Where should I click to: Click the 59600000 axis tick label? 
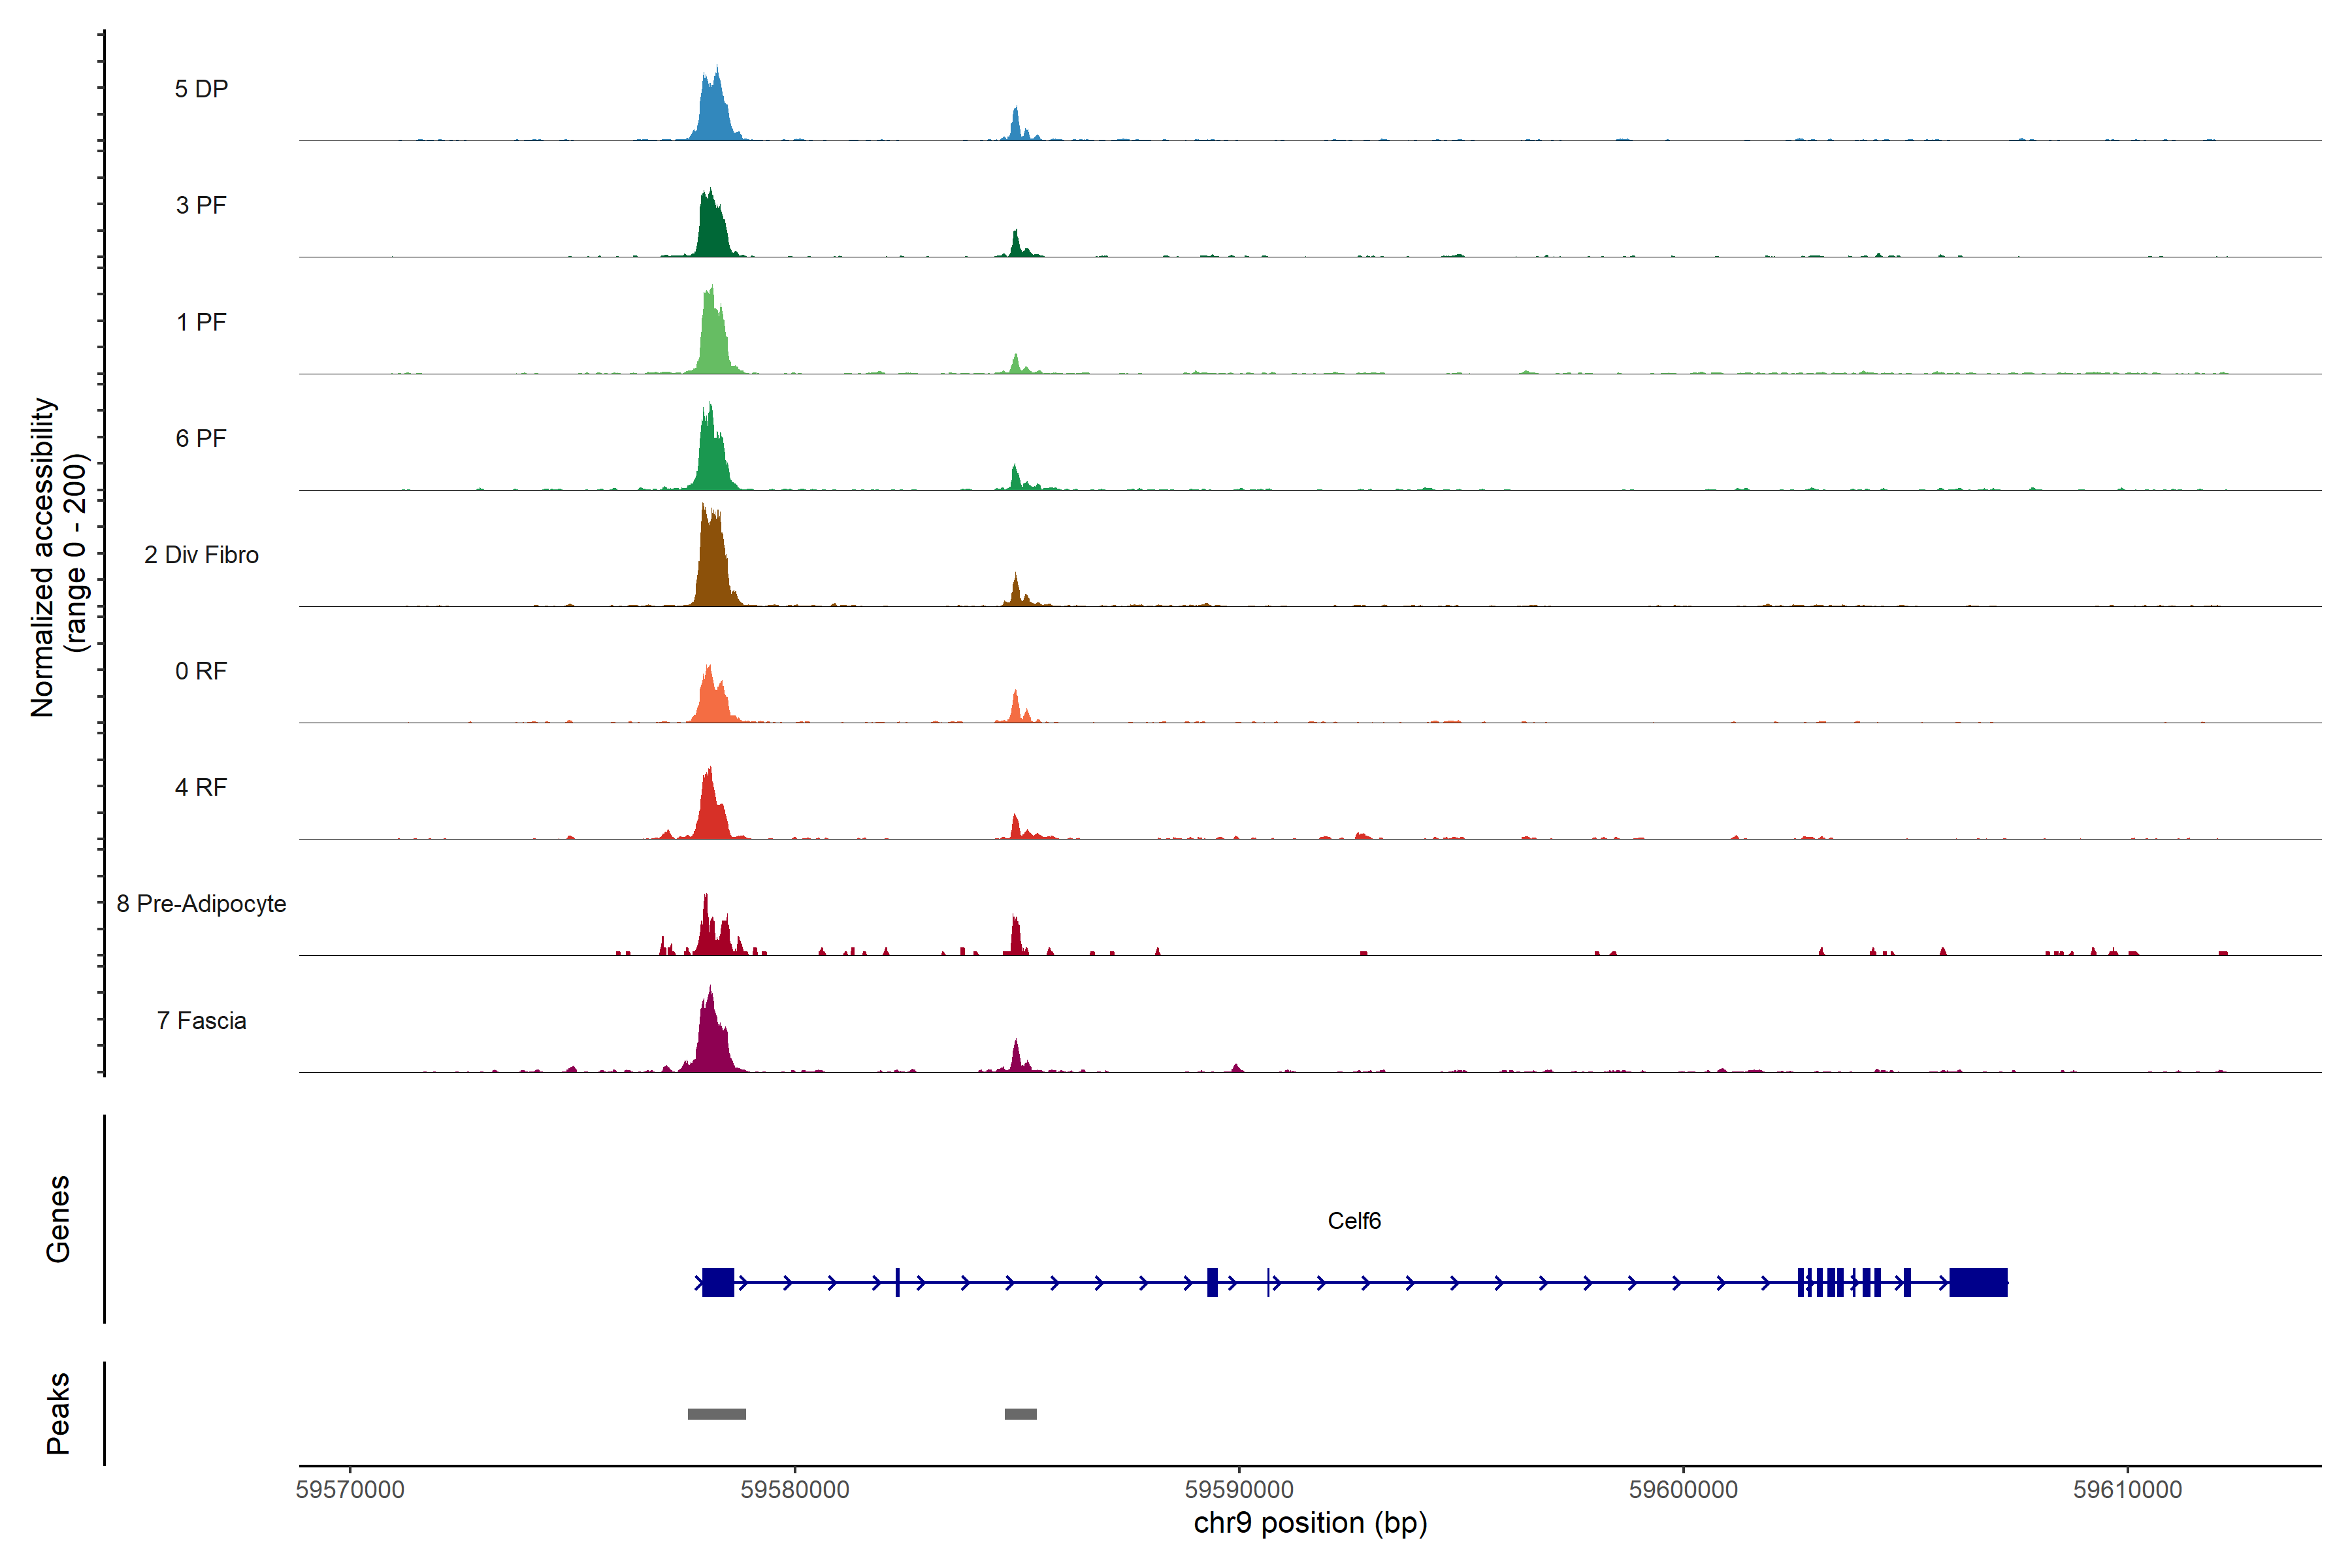[x=1683, y=1489]
